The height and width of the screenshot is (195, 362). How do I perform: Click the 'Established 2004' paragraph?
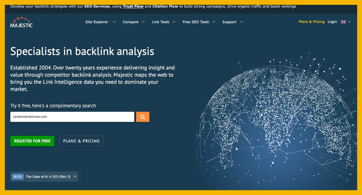[x=93, y=78]
